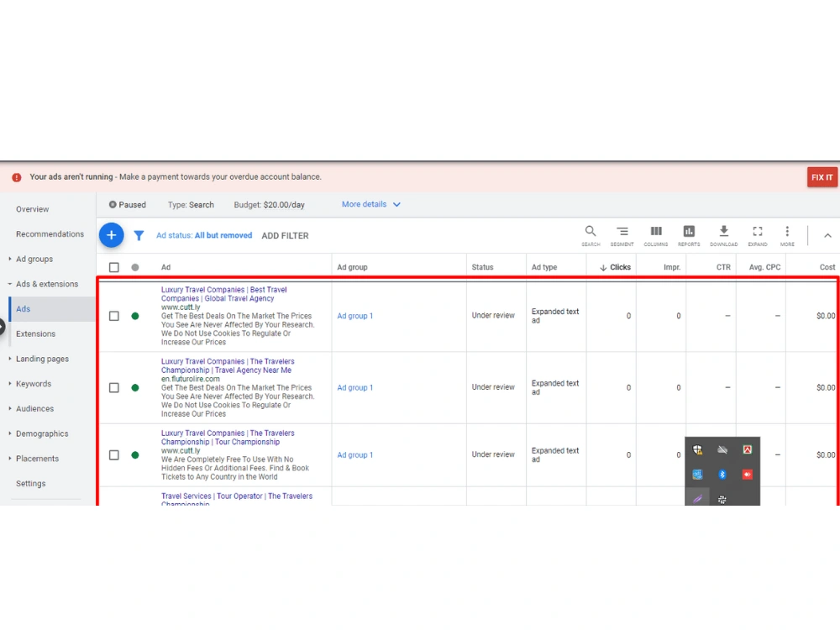Image resolution: width=840 pixels, height=630 pixels.
Task: Click the $0.00 cost cell in the first ad row
Action: 826,316
